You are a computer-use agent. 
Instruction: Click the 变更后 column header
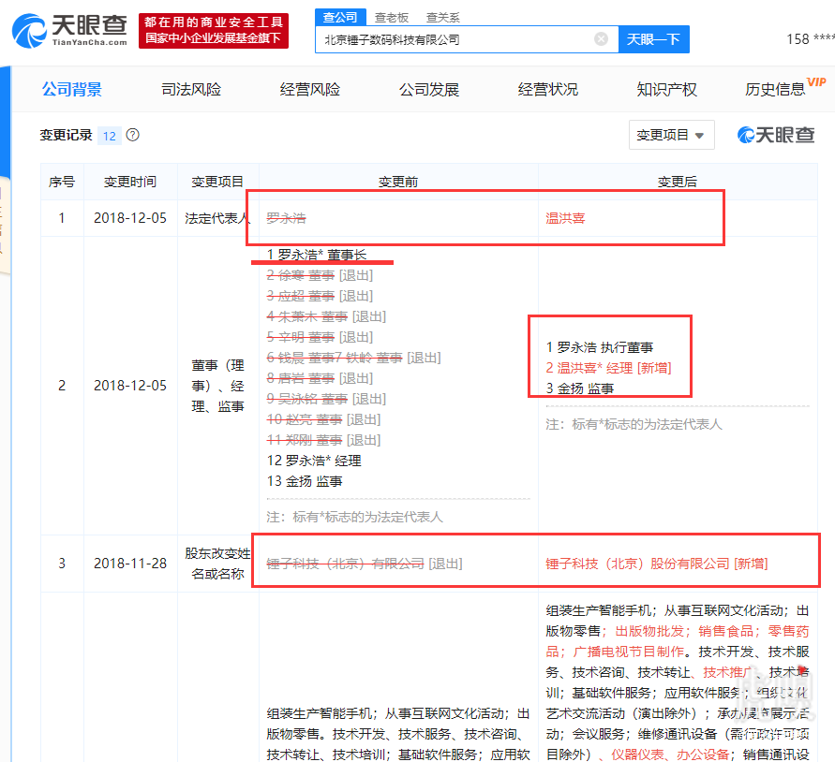[677, 182]
